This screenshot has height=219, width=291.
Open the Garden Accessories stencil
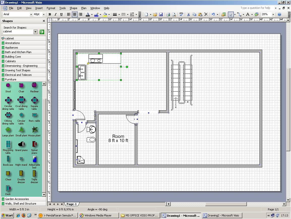(x=23, y=199)
